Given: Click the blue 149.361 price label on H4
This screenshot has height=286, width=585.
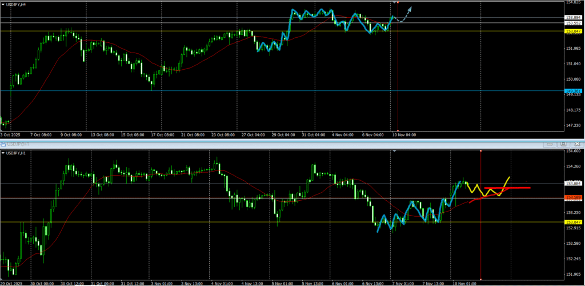Looking at the screenshot, I should coord(573,91).
